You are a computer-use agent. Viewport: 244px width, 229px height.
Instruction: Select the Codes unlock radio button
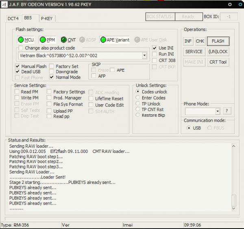pos(138,92)
